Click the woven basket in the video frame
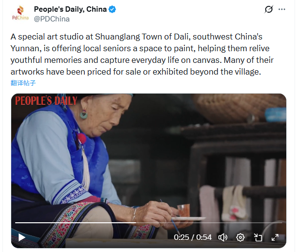296x252 pixels. [x=239, y=108]
